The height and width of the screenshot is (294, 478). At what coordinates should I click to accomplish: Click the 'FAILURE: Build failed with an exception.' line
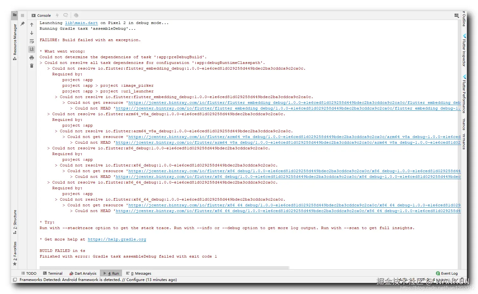point(90,40)
